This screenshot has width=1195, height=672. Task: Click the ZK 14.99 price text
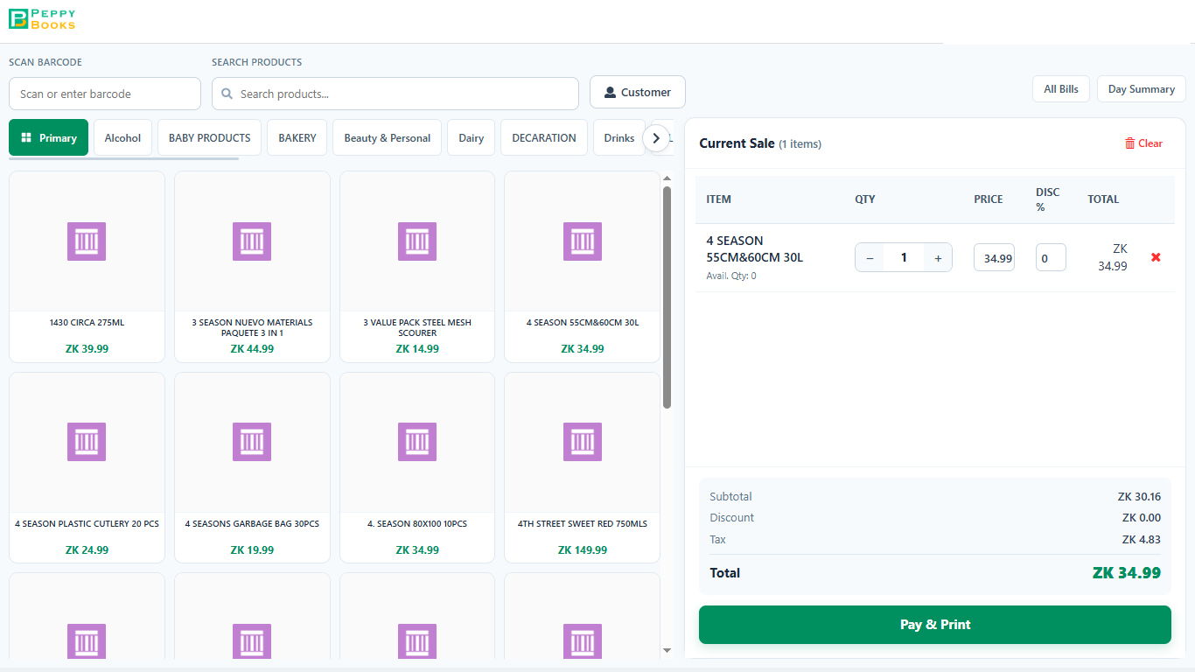click(417, 349)
